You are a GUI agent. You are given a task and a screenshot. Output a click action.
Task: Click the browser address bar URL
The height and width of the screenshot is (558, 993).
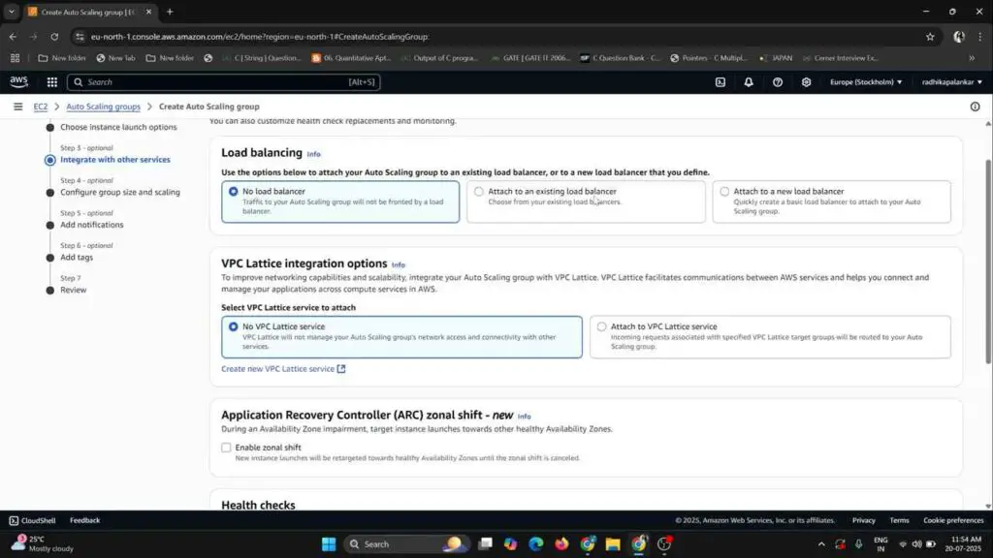pyautogui.click(x=260, y=37)
